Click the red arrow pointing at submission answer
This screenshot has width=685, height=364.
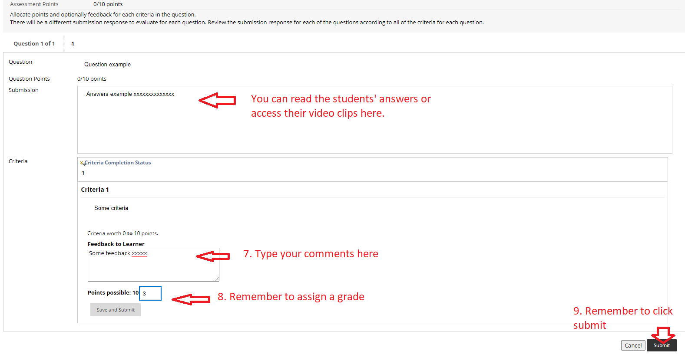(217, 100)
